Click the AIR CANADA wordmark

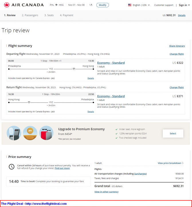(28, 5)
